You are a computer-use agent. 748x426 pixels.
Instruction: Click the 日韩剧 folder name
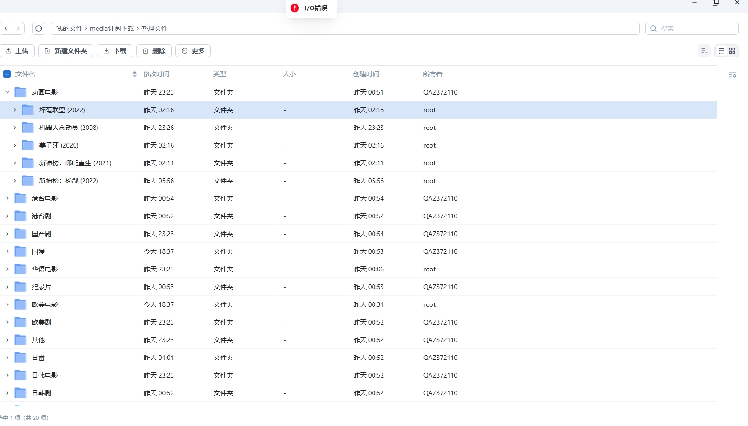[42, 393]
